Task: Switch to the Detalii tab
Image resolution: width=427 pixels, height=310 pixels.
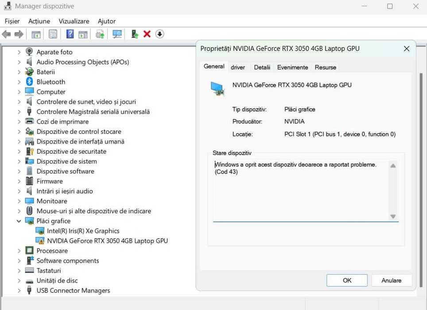Action: [262, 67]
